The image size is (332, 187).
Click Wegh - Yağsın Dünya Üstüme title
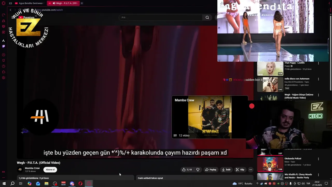tap(299, 96)
